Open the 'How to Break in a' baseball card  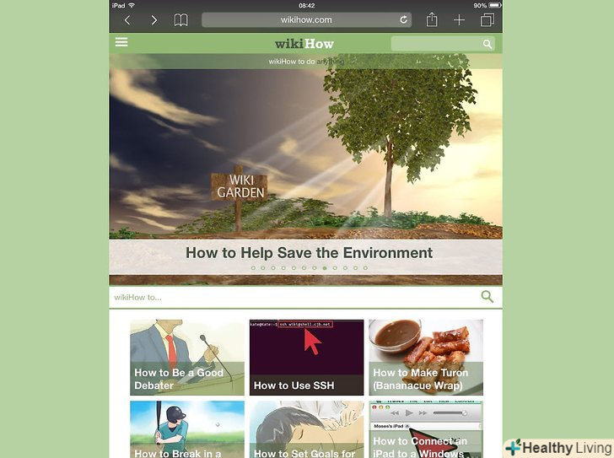point(187,429)
